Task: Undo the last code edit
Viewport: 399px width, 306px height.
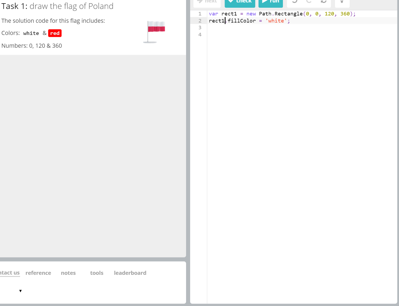Action: click(x=295, y=2)
